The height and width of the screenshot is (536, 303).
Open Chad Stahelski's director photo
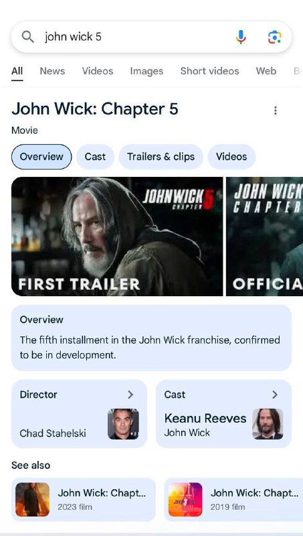[123, 424]
